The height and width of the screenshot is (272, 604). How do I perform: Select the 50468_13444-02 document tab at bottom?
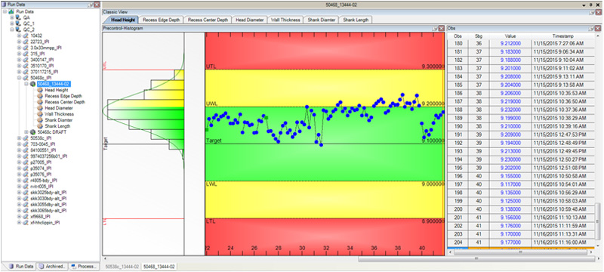pyautogui.click(x=159, y=266)
